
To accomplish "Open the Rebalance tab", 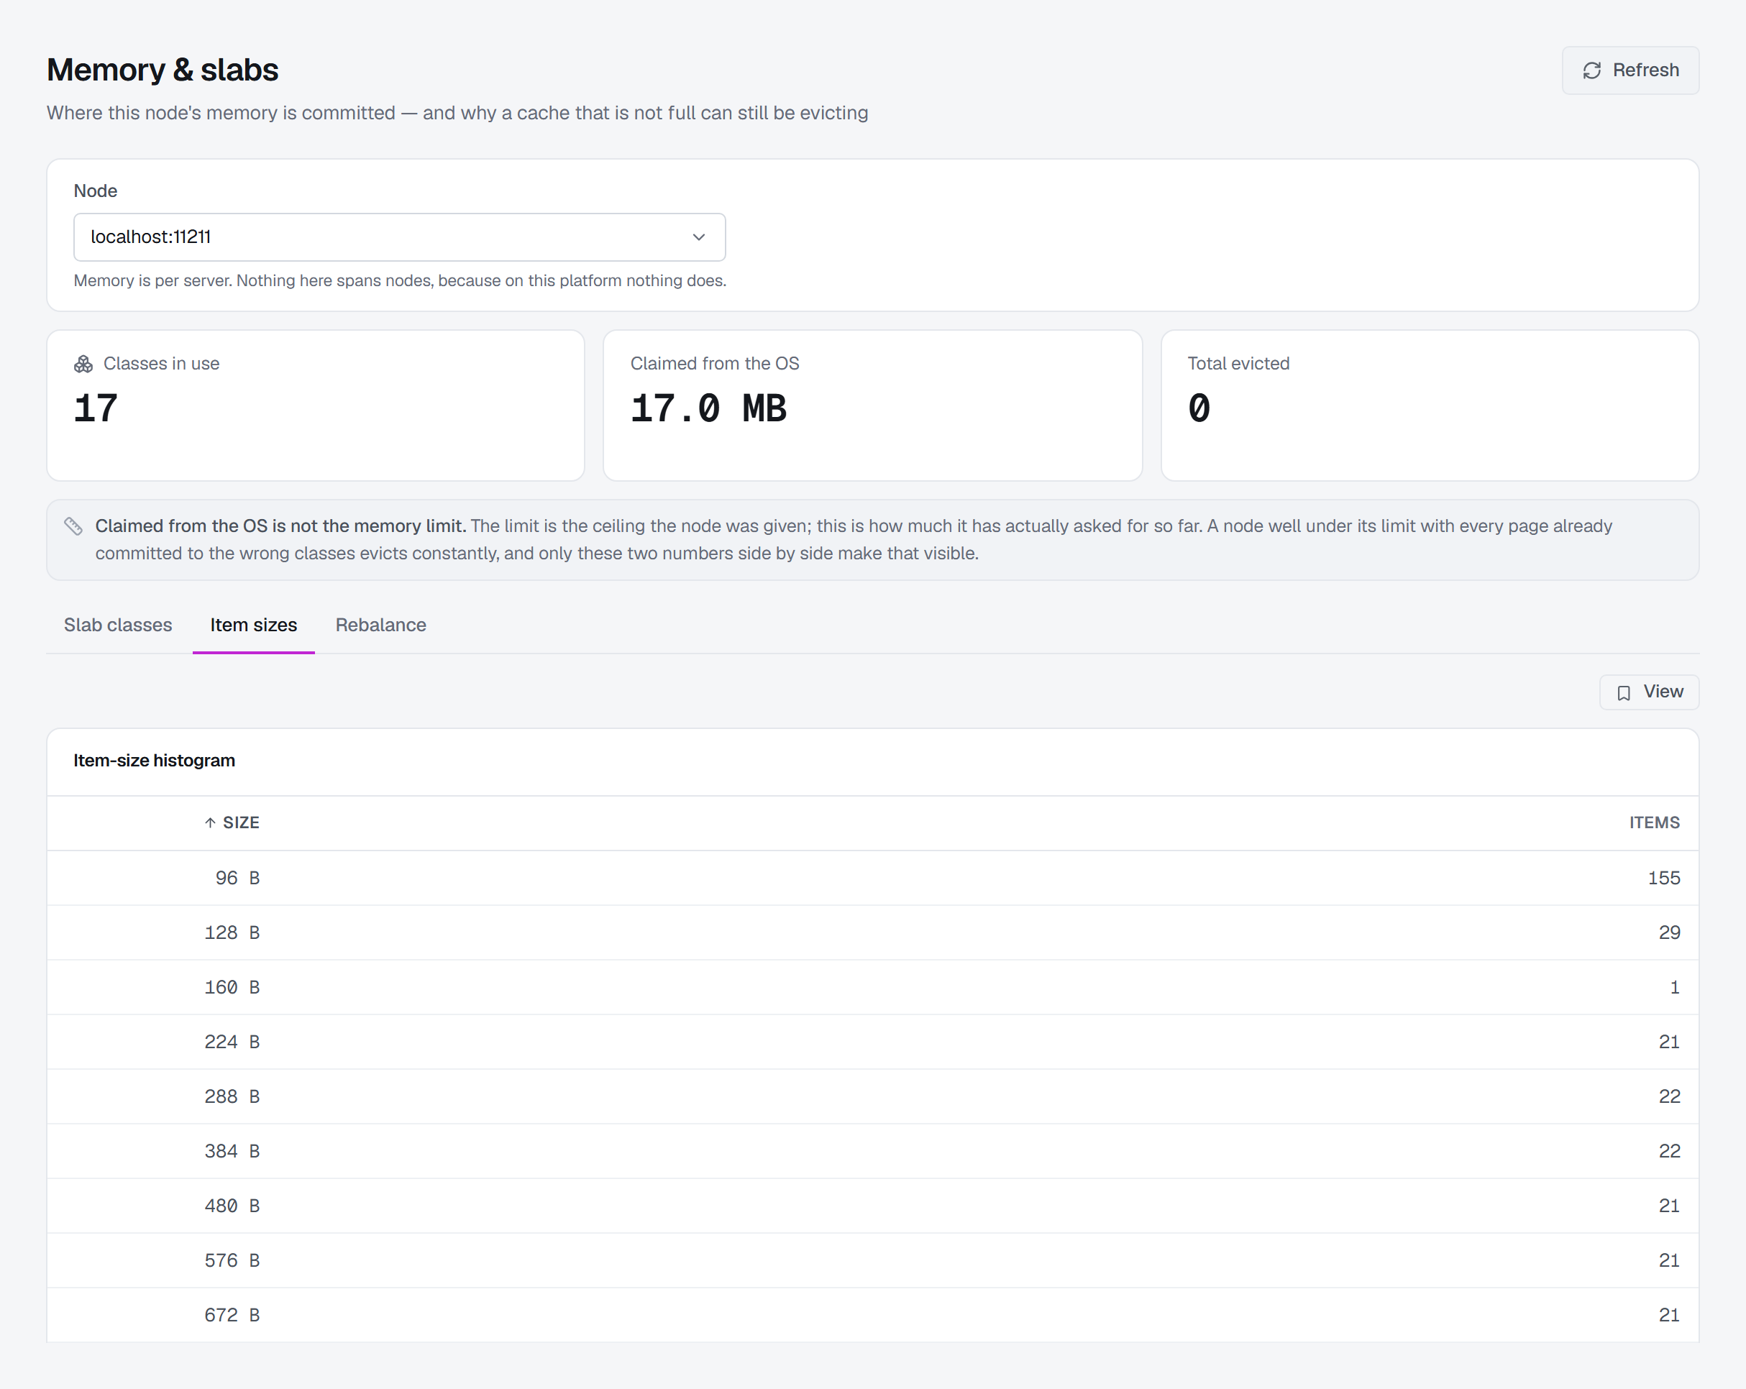I will [x=380, y=625].
